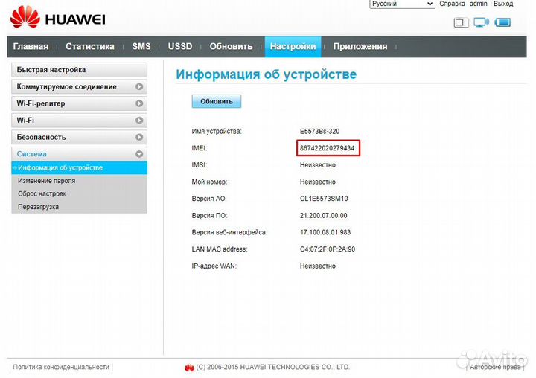Open Политика конфиденциальности link
This screenshot has height=378, width=536.
(61, 367)
